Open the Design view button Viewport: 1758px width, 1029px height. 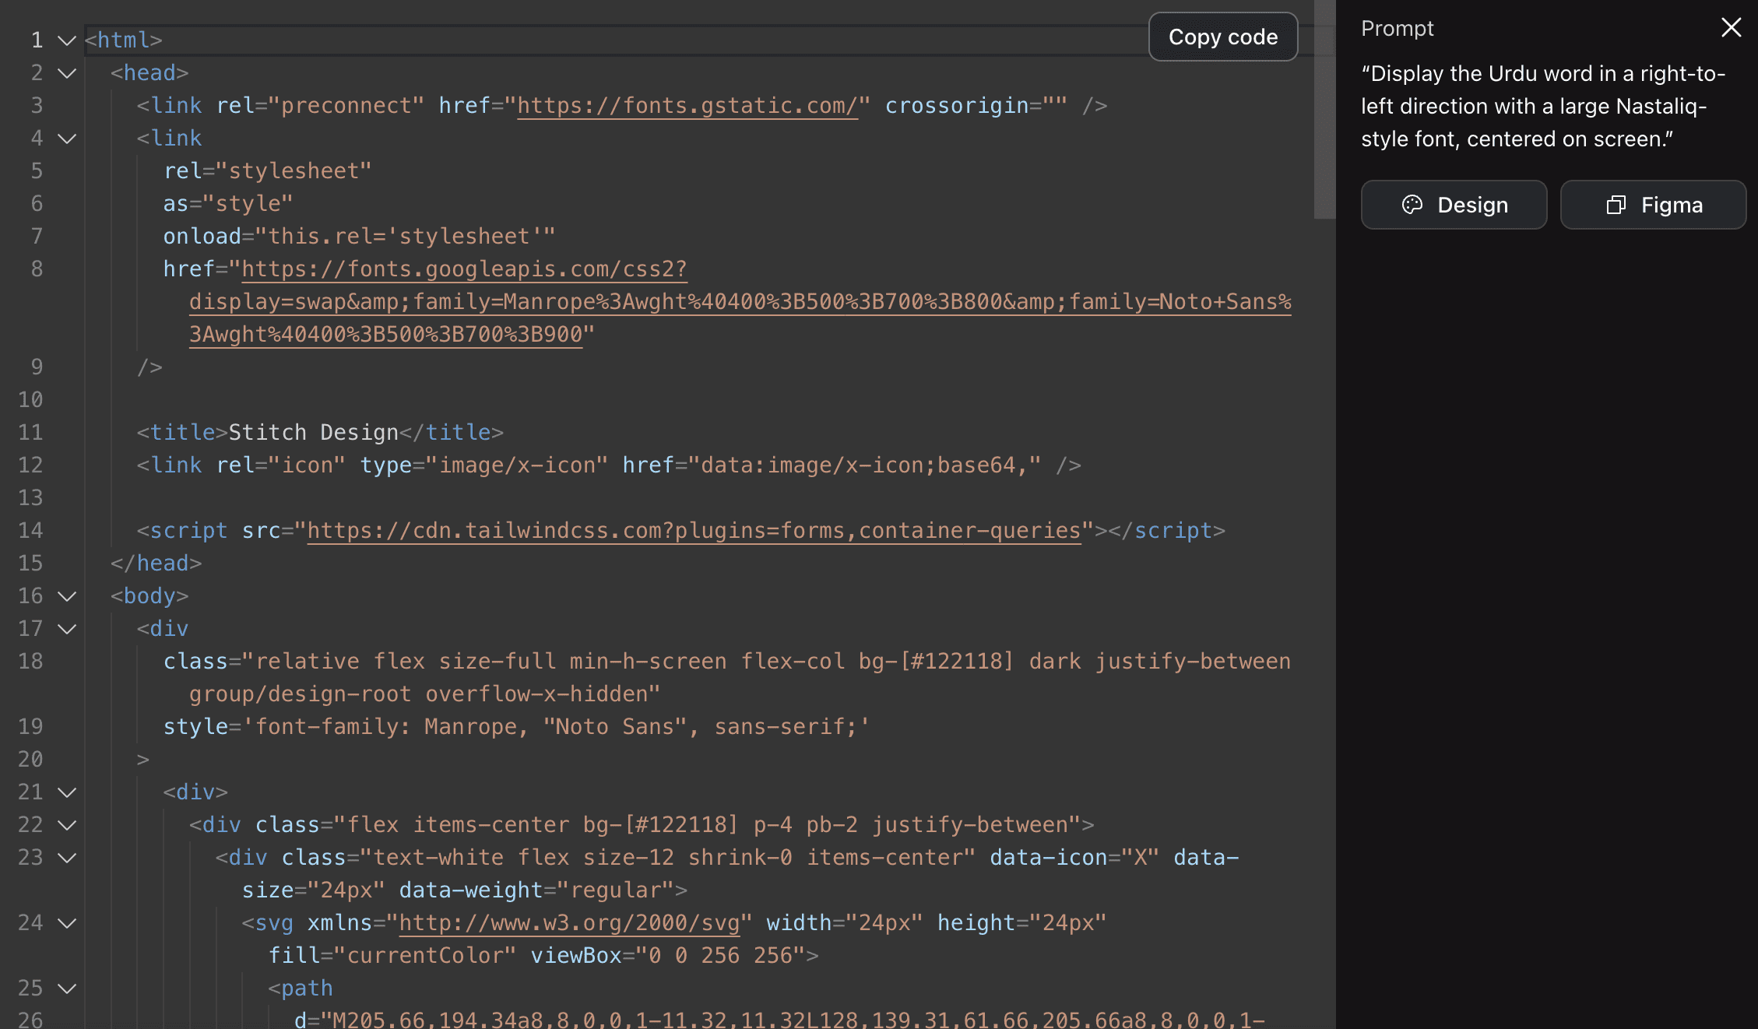1453,205
